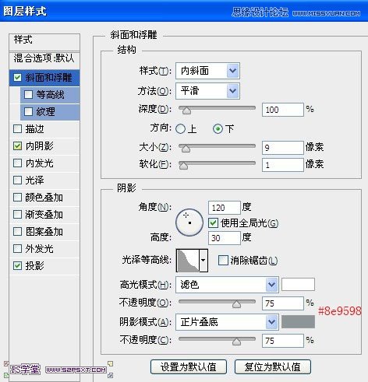
Task: Toggle the 内阴影 checkbox
Action: click(x=17, y=146)
